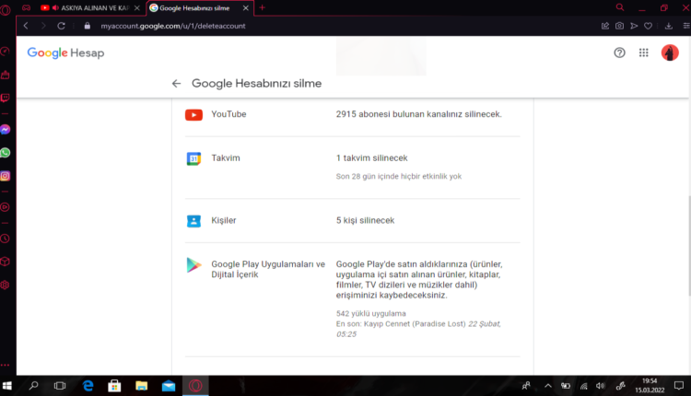The width and height of the screenshot is (691, 396).
Task: Open the browser downloads panel
Action: (669, 26)
